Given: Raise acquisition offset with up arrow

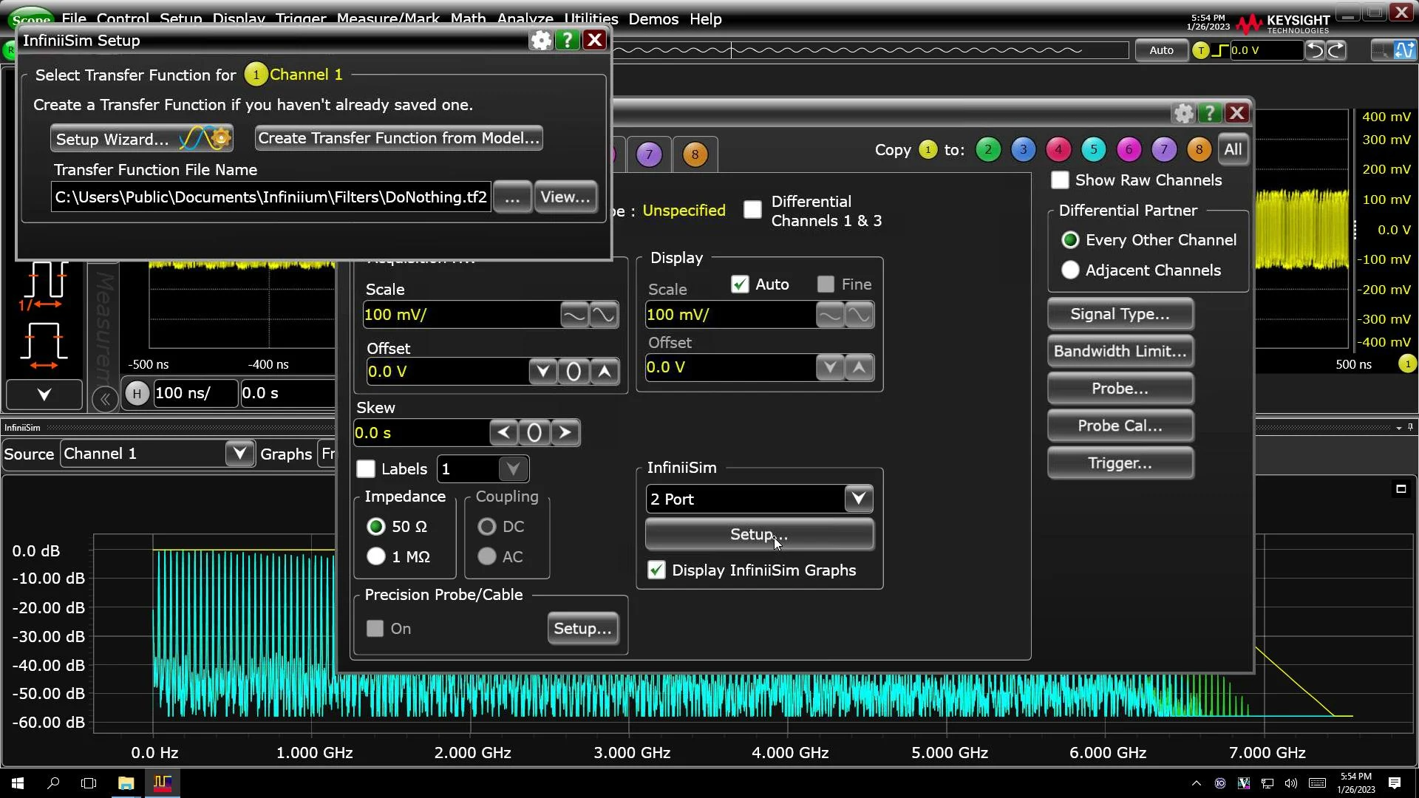Looking at the screenshot, I should [605, 372].
